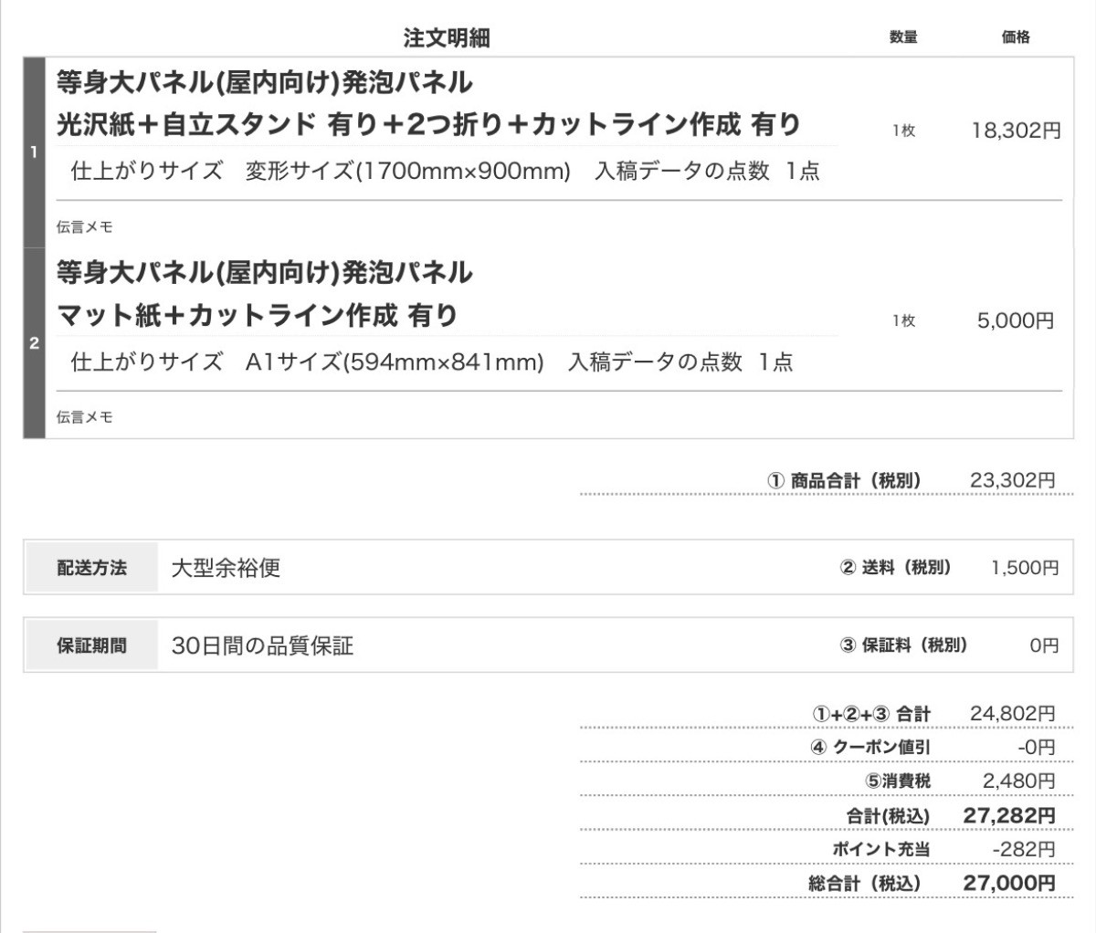
Task: Click the 注文明細 heading
Action: [447, 37]
